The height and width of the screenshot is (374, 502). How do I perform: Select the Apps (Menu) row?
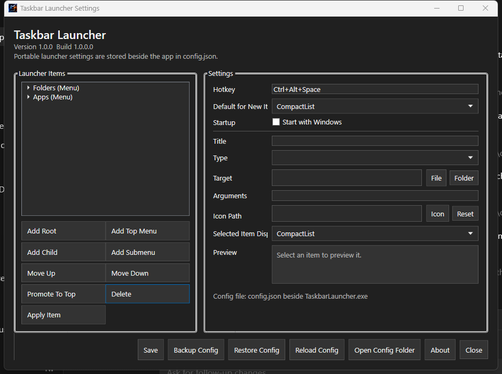(53, 97)
